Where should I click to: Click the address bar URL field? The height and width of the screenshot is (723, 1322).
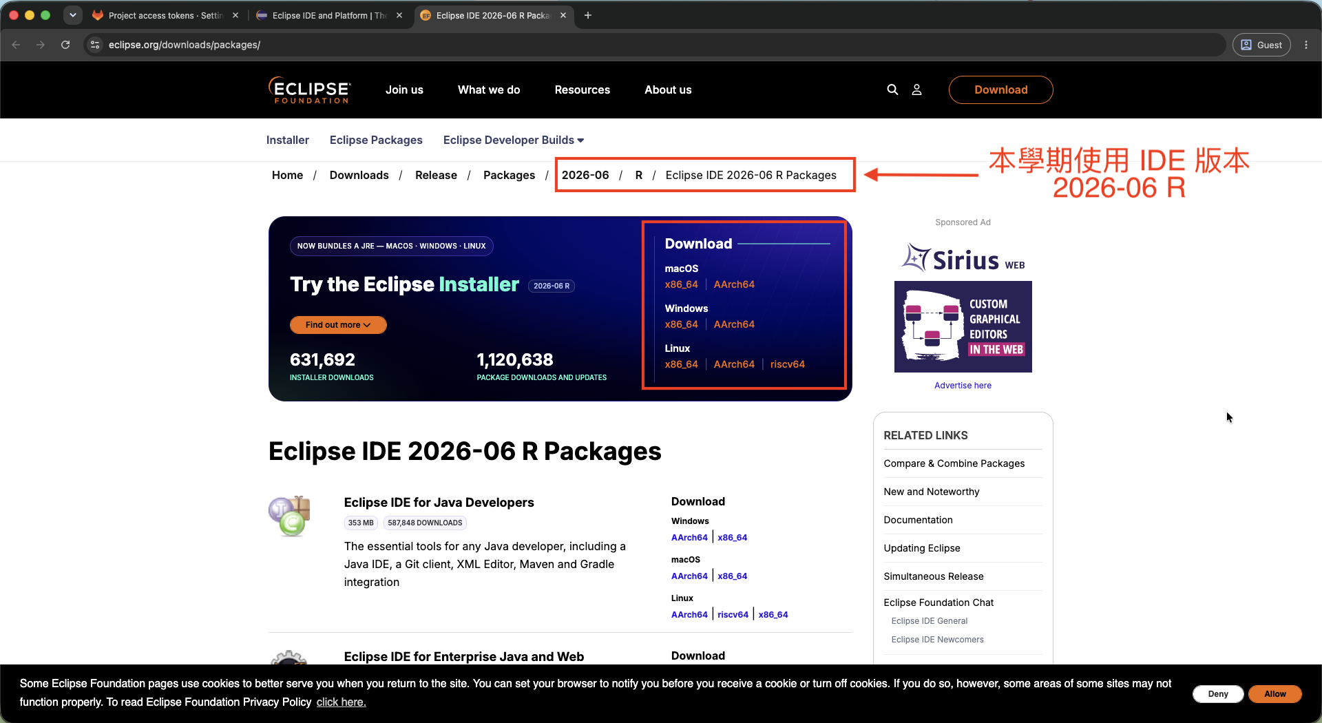[661, 45]
